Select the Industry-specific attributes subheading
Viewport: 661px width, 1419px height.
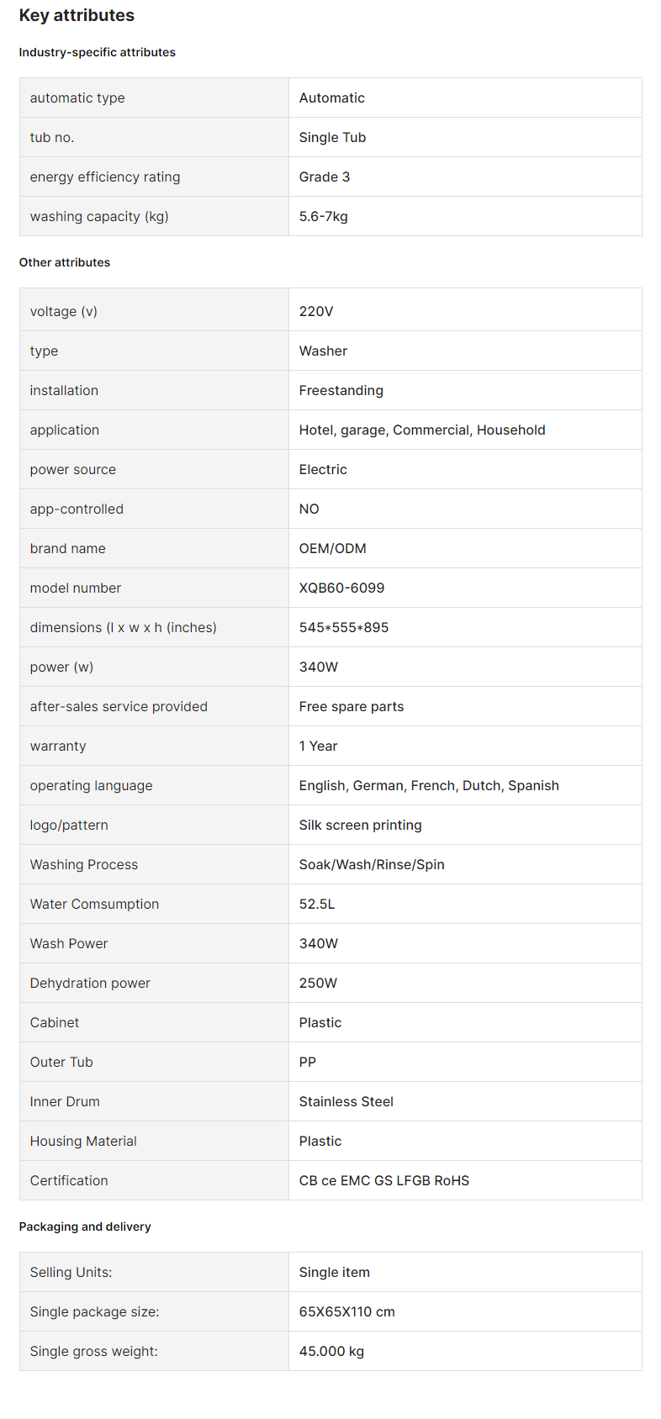[x=98, y=52]
